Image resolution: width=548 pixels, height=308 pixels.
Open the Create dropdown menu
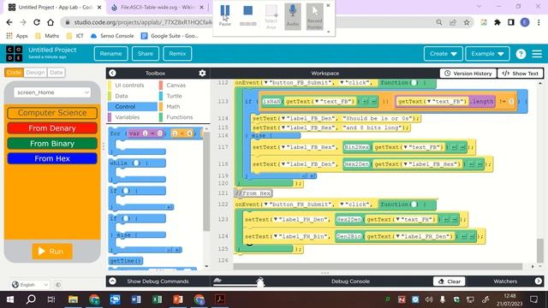[444, 54]
